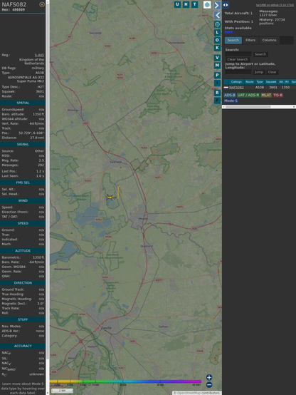Toggle the L labels button
This screenshot has height=395, width=296.
point(217,32)
